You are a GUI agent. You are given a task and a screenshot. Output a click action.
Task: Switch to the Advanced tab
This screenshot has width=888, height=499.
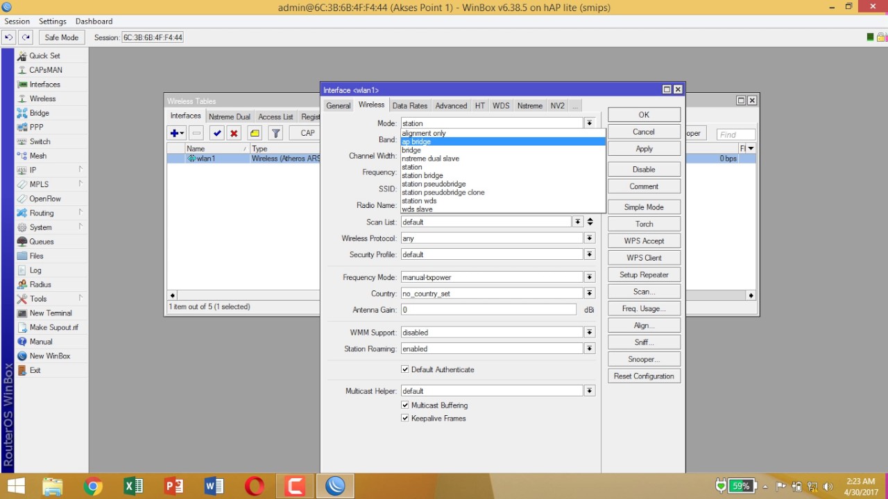coord(451,106)
